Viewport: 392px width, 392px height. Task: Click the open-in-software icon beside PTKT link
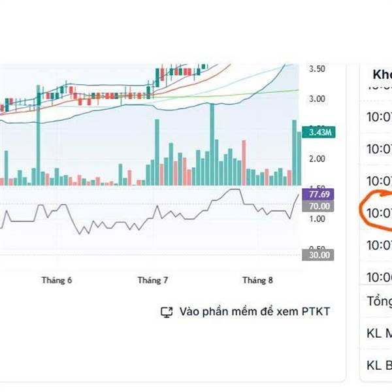click(x=166, y=312)
